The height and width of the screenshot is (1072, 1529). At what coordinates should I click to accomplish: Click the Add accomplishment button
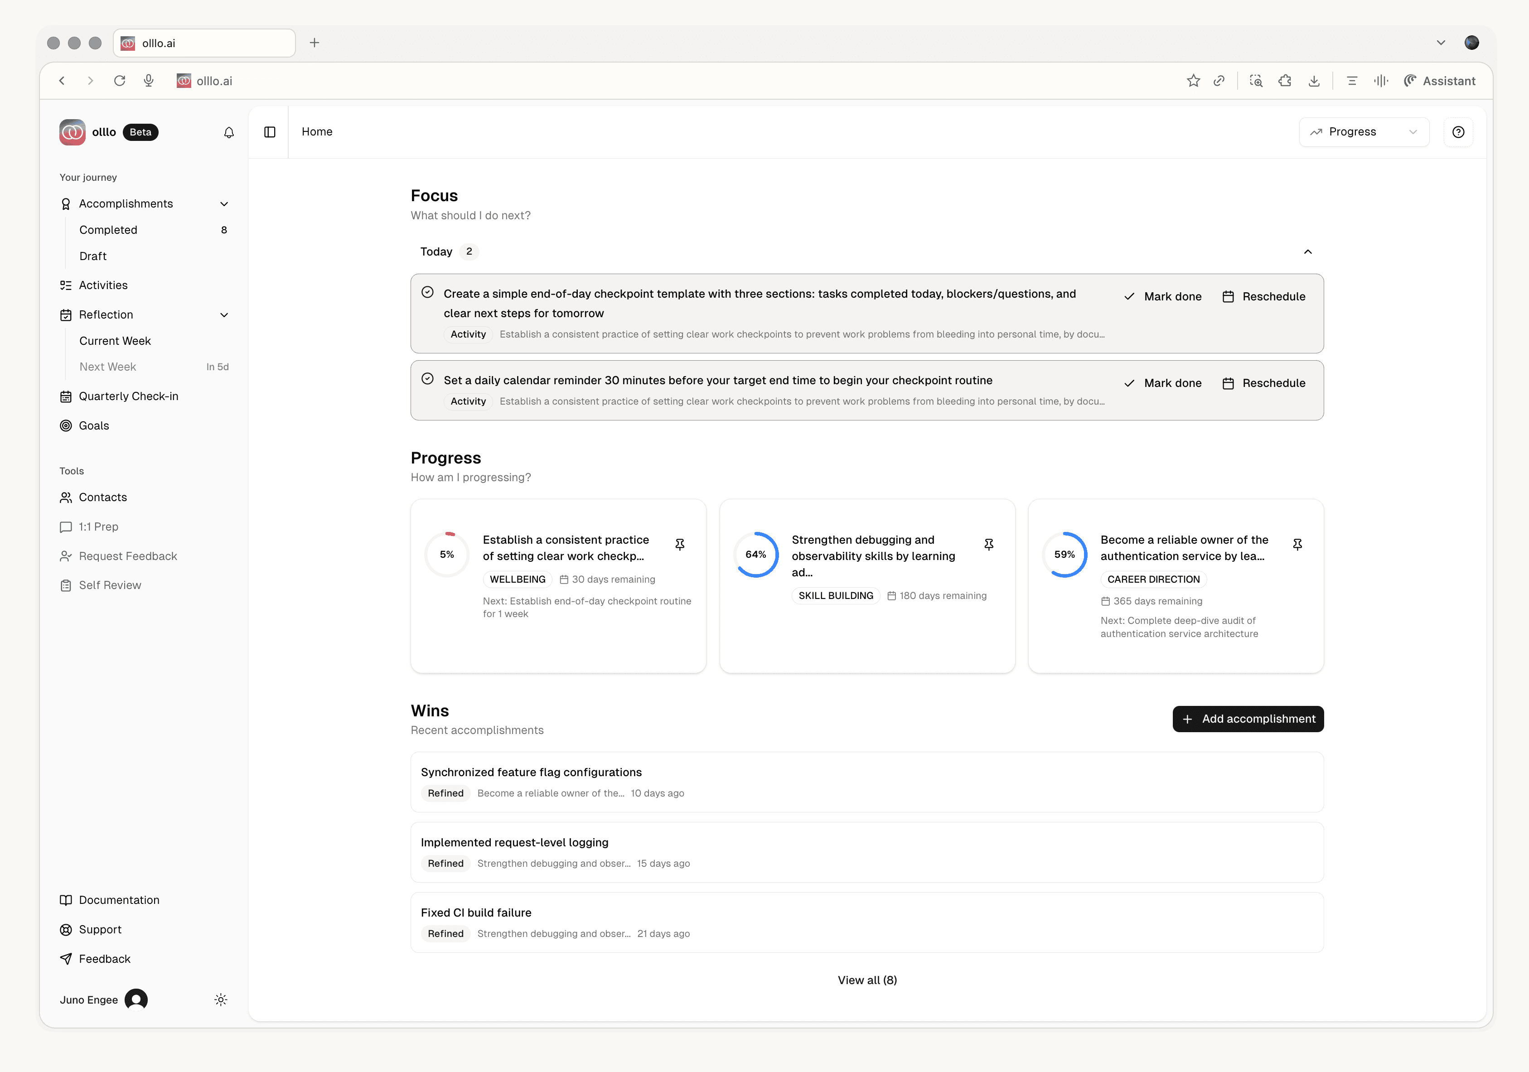point(1248,719)
